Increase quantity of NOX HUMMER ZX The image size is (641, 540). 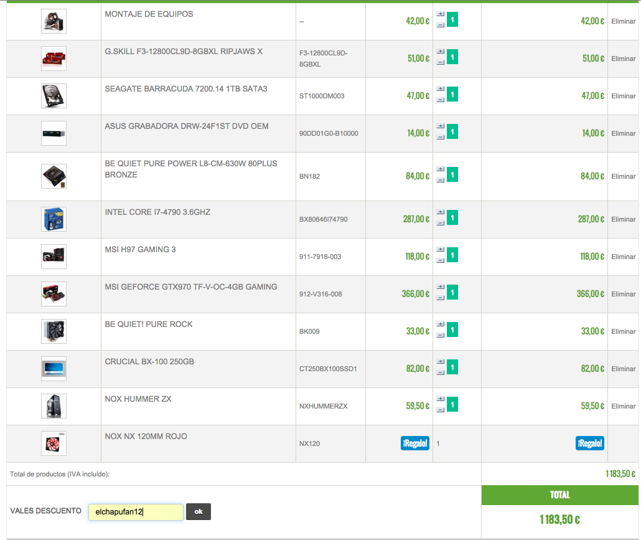pos(440,399)
